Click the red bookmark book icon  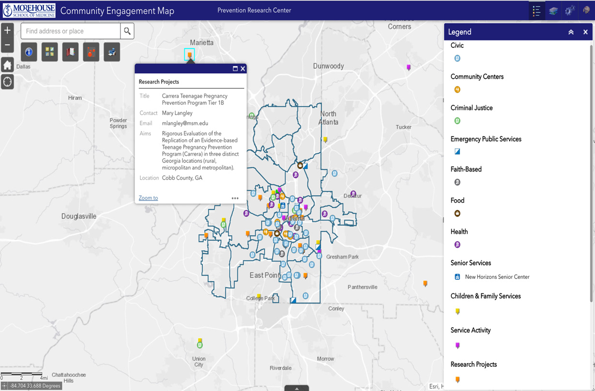coord(71,52)
